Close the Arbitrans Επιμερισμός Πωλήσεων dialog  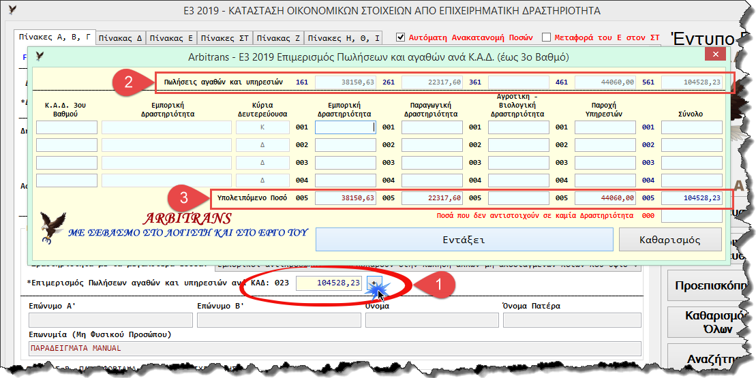tap(716, 54)
